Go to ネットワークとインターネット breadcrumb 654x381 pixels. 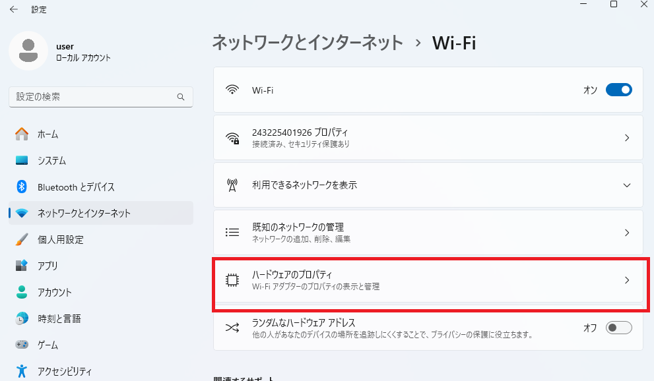click(307, 43)
